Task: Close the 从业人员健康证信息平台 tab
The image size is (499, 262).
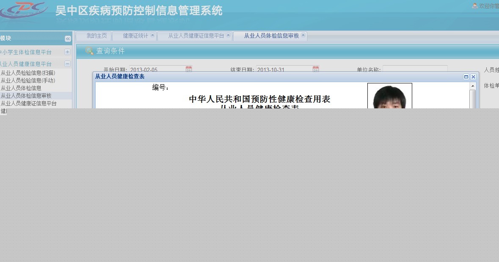Action: 228,35
